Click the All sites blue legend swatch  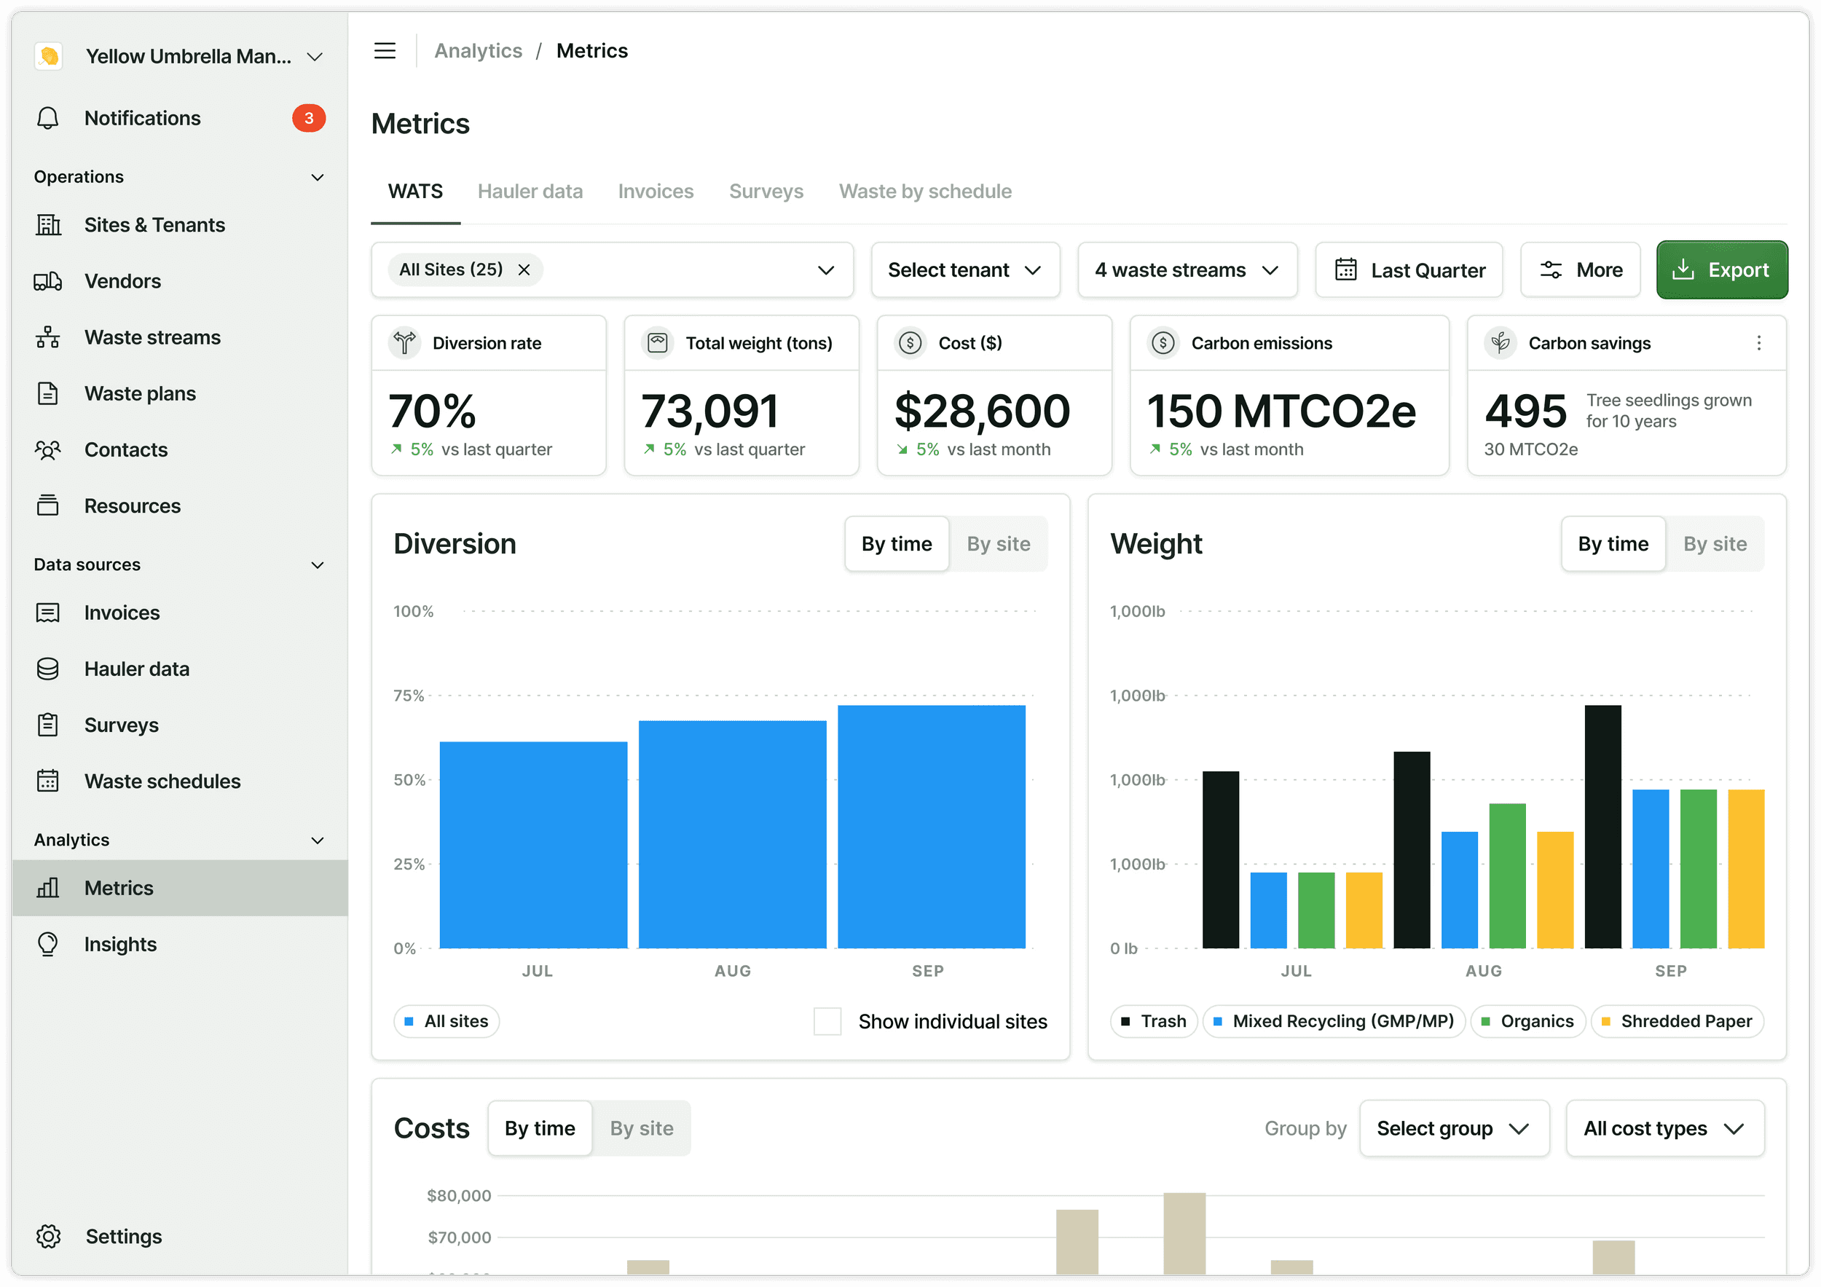[409, 1022]
